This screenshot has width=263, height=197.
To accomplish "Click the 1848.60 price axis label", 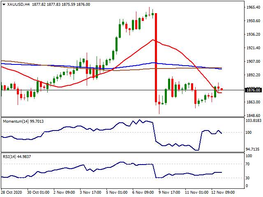I will pyautogui.click(x=253, y=115).
